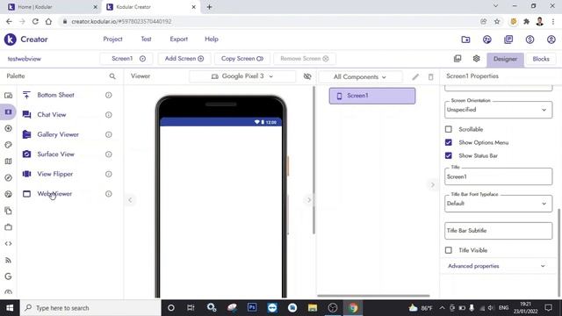Open the Export menu
Viewport: 562px width, 316px height.
click(x=178, y=39)
